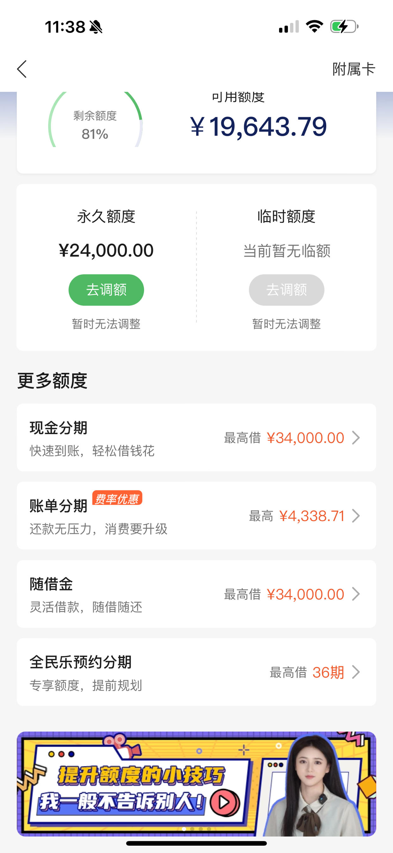The width and height of the screenshot is (393, 853).
Task: Open the 附属卡 page
Action: 354,69
